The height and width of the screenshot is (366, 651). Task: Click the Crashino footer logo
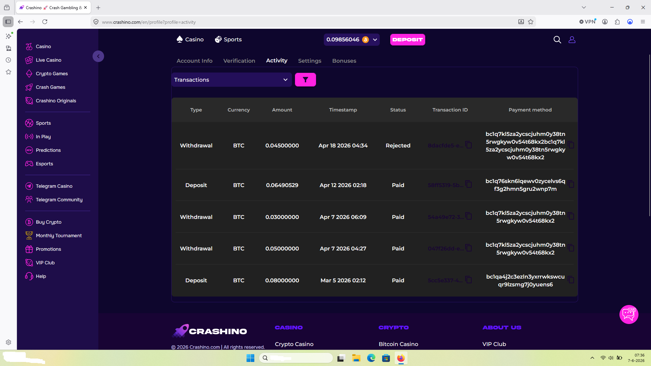209,331
